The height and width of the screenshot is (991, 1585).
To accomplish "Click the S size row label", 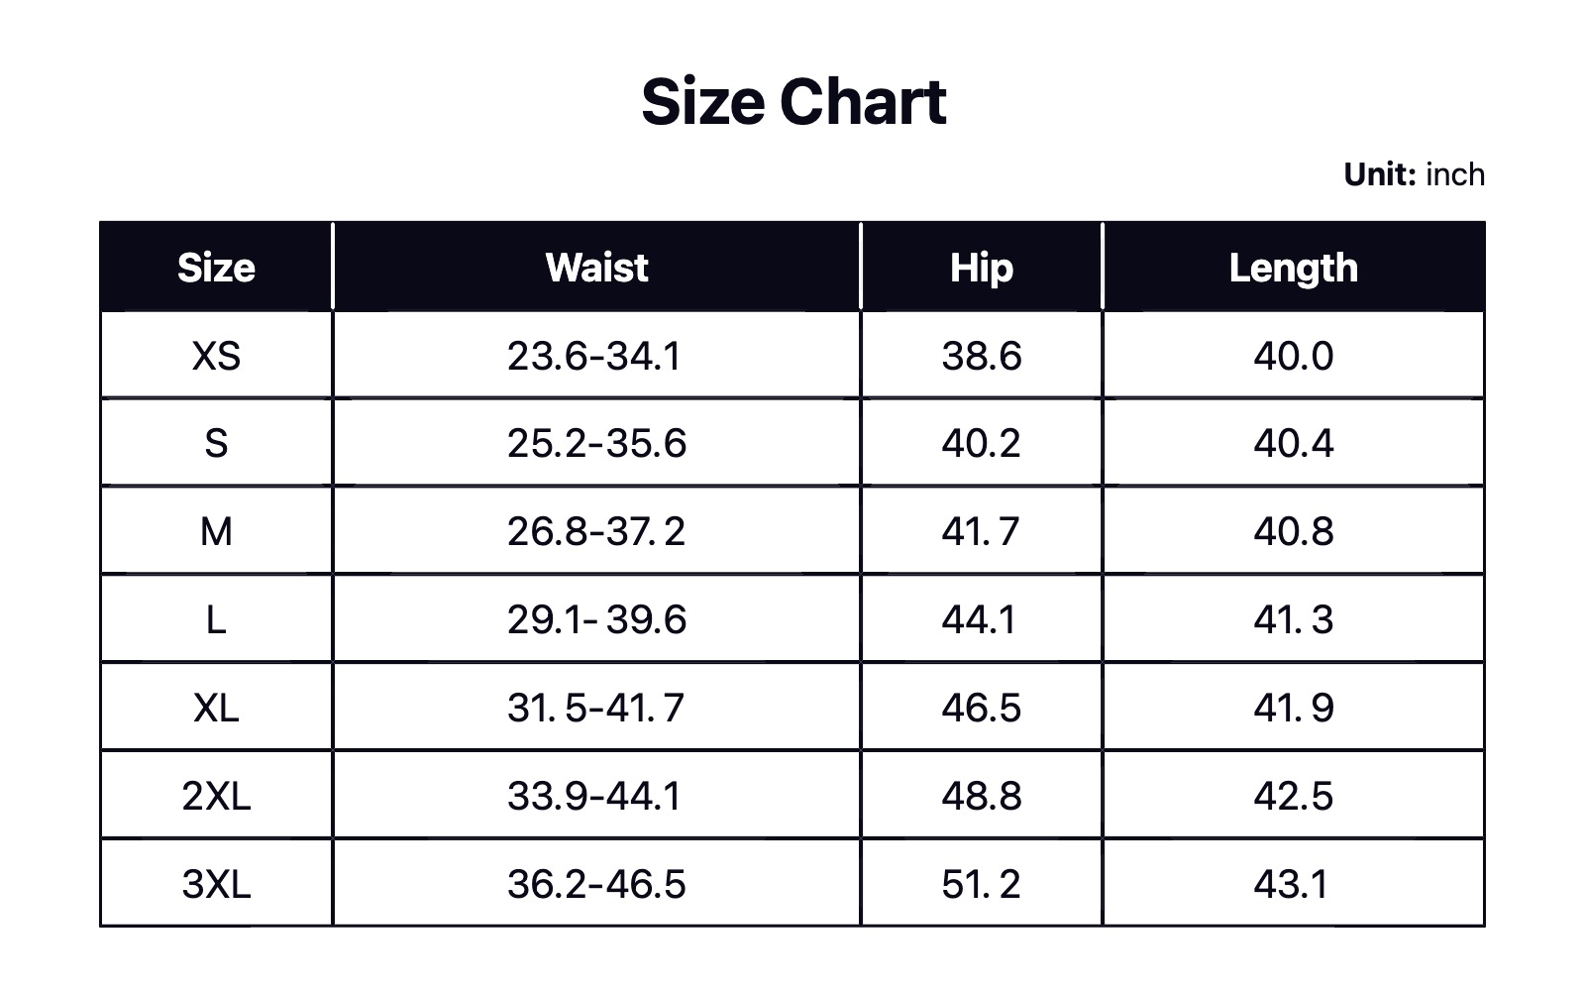I will (x=216, y=443).
